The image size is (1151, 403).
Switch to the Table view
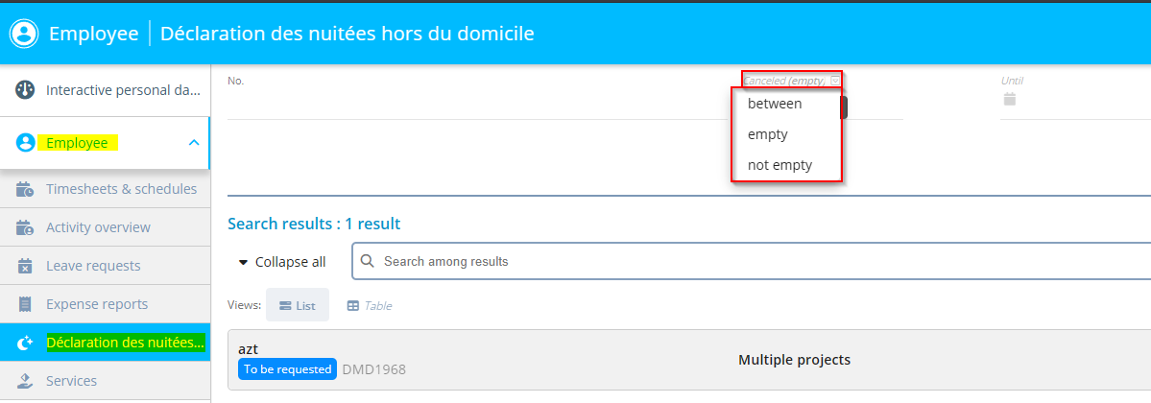click(x=370, y=305)
